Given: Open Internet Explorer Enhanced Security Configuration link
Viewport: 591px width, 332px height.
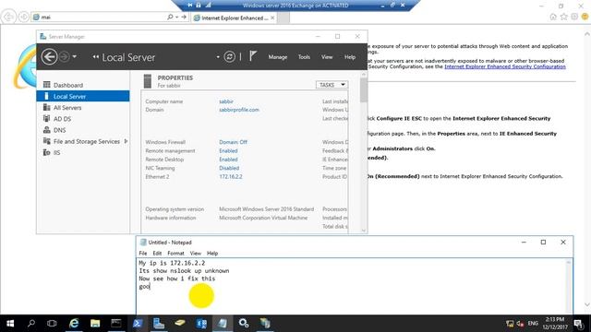Looking at the screenshot, I should (505, 66).
